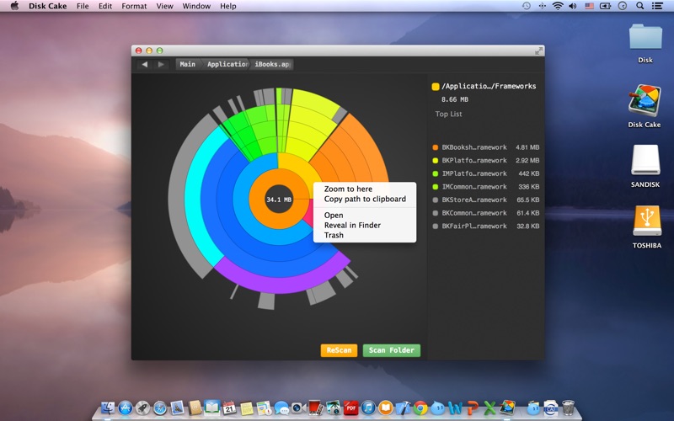Open the View menu
The height and width of the screenshot is (421, 674).
pyautogui.click(x=164, y=6)
